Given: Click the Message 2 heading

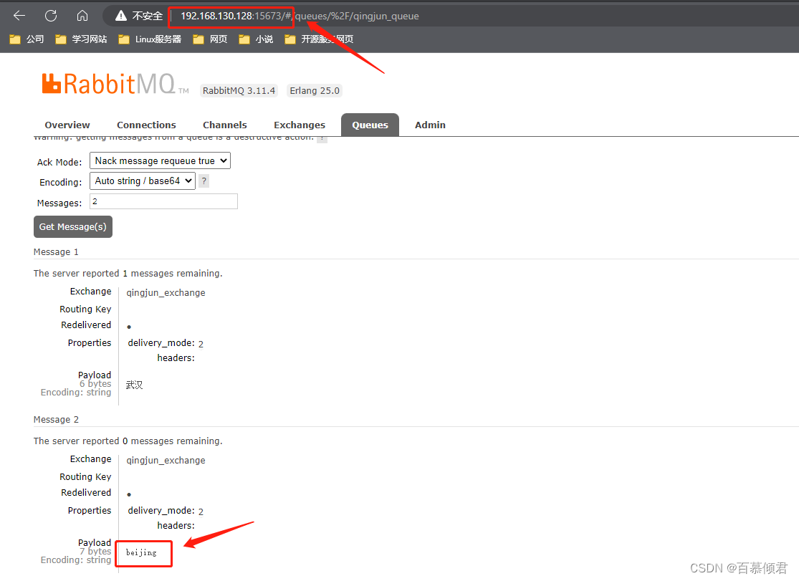Looking at the screenshot, I should (56, 419).
